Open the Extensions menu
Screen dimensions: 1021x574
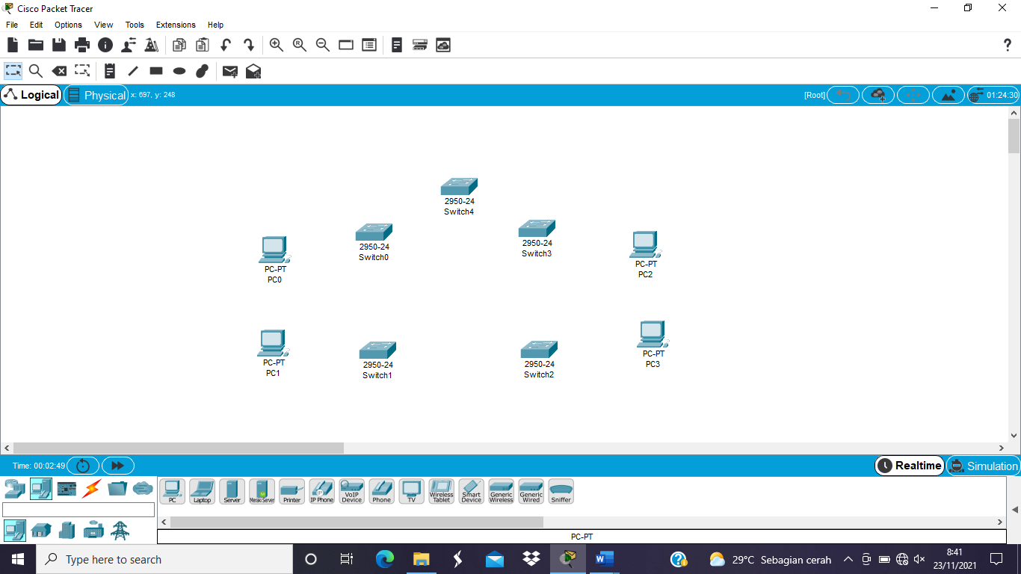click(176, 25)
